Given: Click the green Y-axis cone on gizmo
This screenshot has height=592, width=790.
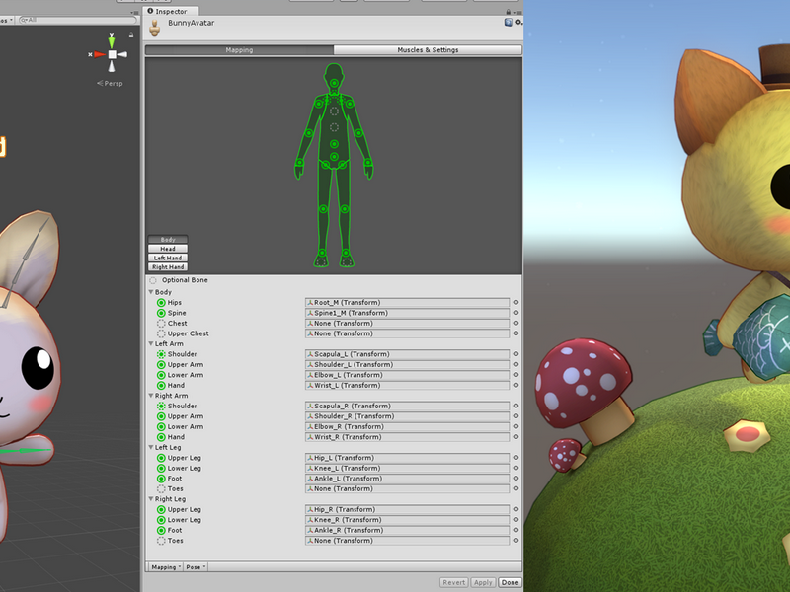Looking at the screenshot, I should pyautogui.click(x=112, y=39).
